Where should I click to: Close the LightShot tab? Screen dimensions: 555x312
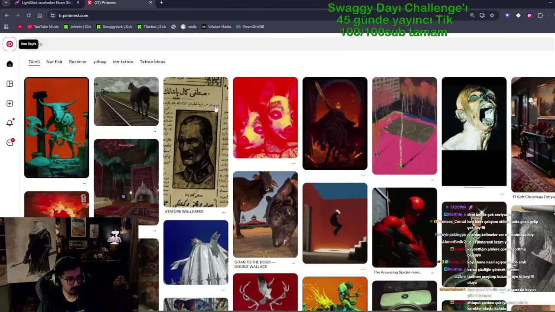tap(78, 3)
